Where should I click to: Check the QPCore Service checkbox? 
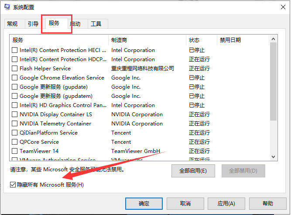[x=15, y=142]
